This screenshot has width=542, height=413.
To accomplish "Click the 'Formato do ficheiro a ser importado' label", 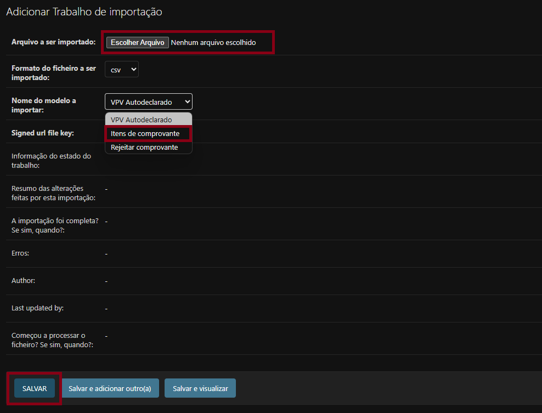I will click(x=54, y=73).
